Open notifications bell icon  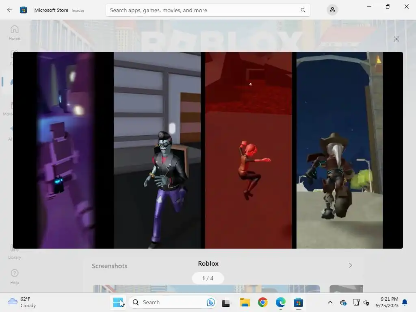coord(405,302)
